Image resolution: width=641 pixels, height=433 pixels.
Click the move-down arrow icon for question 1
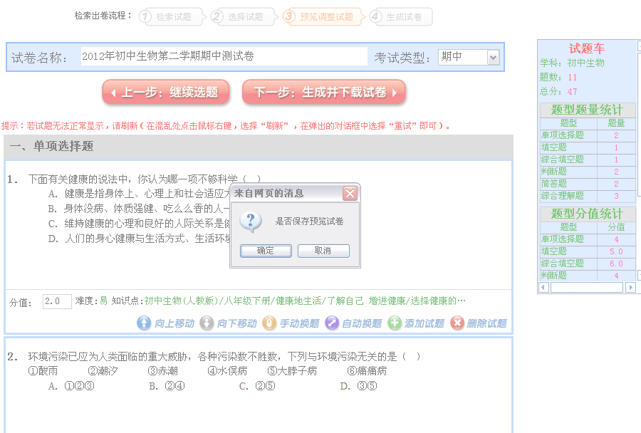pyautogui.click(x=207, y=323)
